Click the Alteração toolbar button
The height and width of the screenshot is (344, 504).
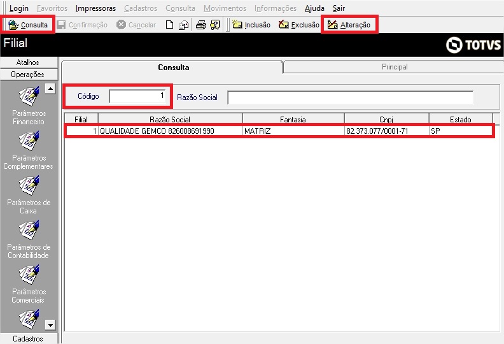pos(349,25)
